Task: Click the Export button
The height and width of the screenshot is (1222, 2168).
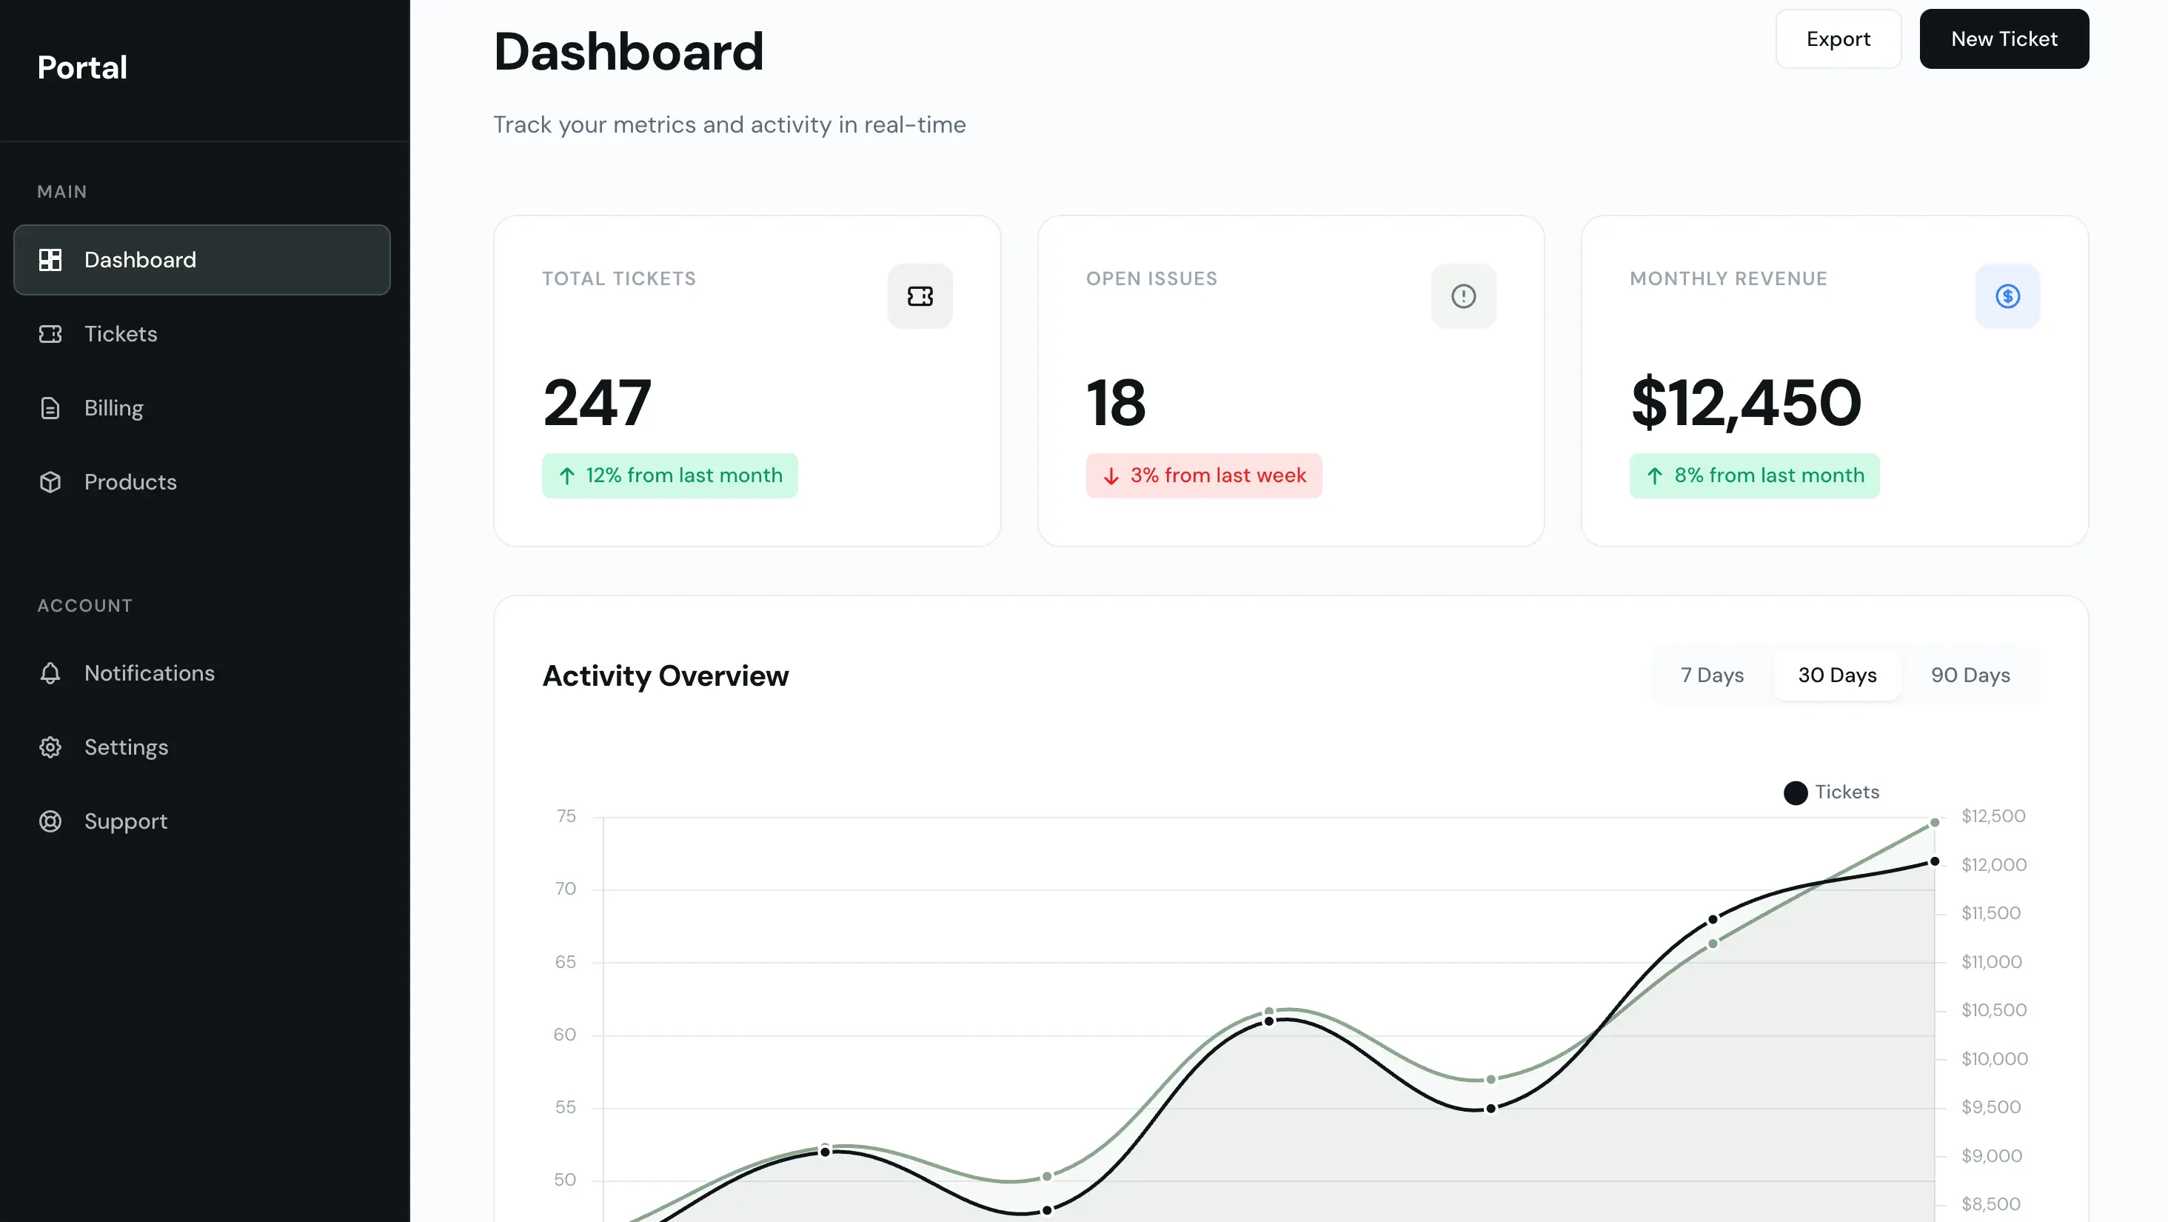Action: (1838, 39)
